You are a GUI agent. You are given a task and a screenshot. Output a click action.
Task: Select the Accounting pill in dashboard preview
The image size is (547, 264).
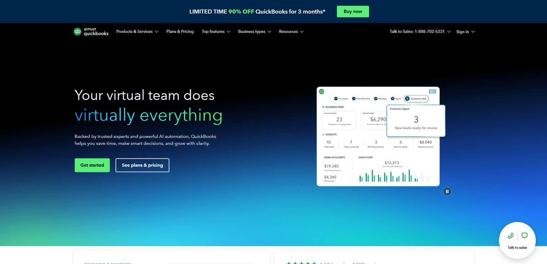[342, 99]
